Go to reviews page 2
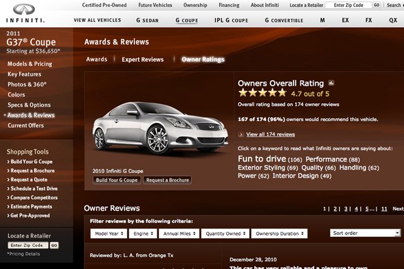 [x=335, y=209]
